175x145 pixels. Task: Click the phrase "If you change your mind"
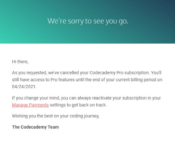[36, 98]
